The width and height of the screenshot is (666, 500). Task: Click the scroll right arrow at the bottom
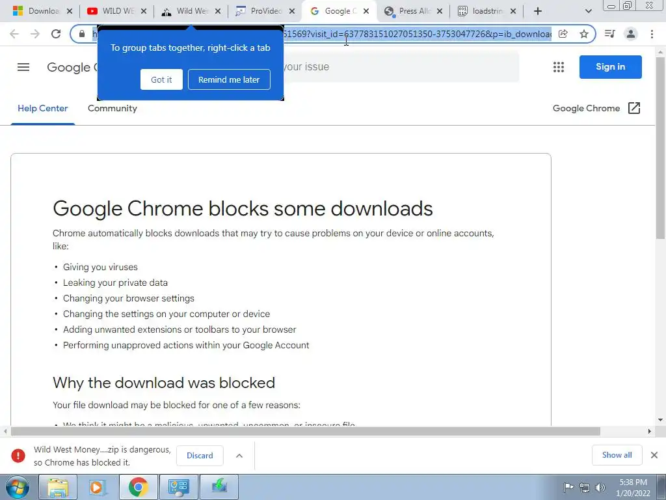pos(649,431)
